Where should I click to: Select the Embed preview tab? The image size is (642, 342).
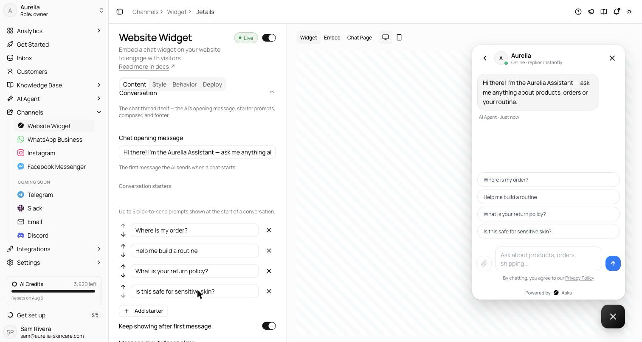pyautogui.click(x=332, y=37)
